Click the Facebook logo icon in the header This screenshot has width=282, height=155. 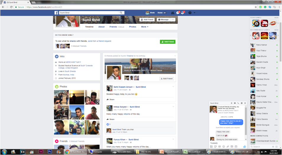[x=56, y=13]
